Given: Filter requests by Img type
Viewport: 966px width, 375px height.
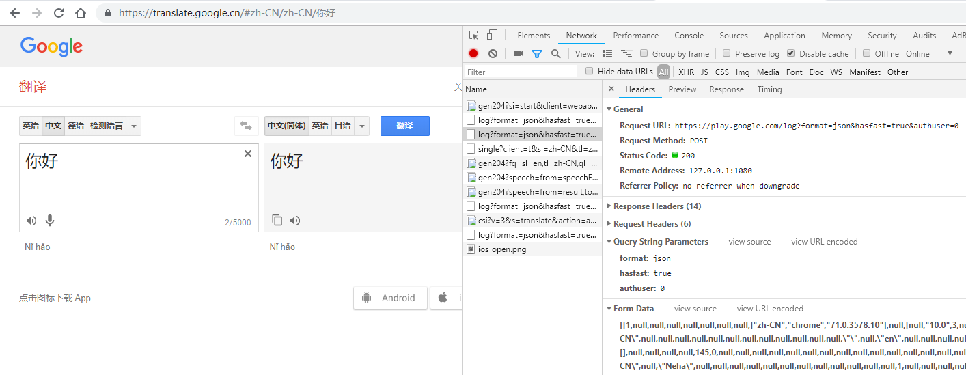Looking at the screenshot, I should click(x=743, y=72).
